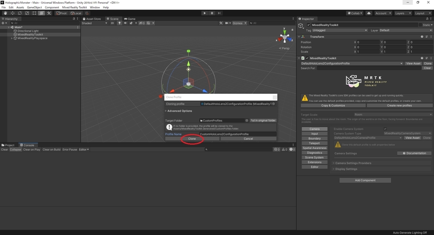
Task: Switch to the Asset Store tab
Action: point(92,19)
